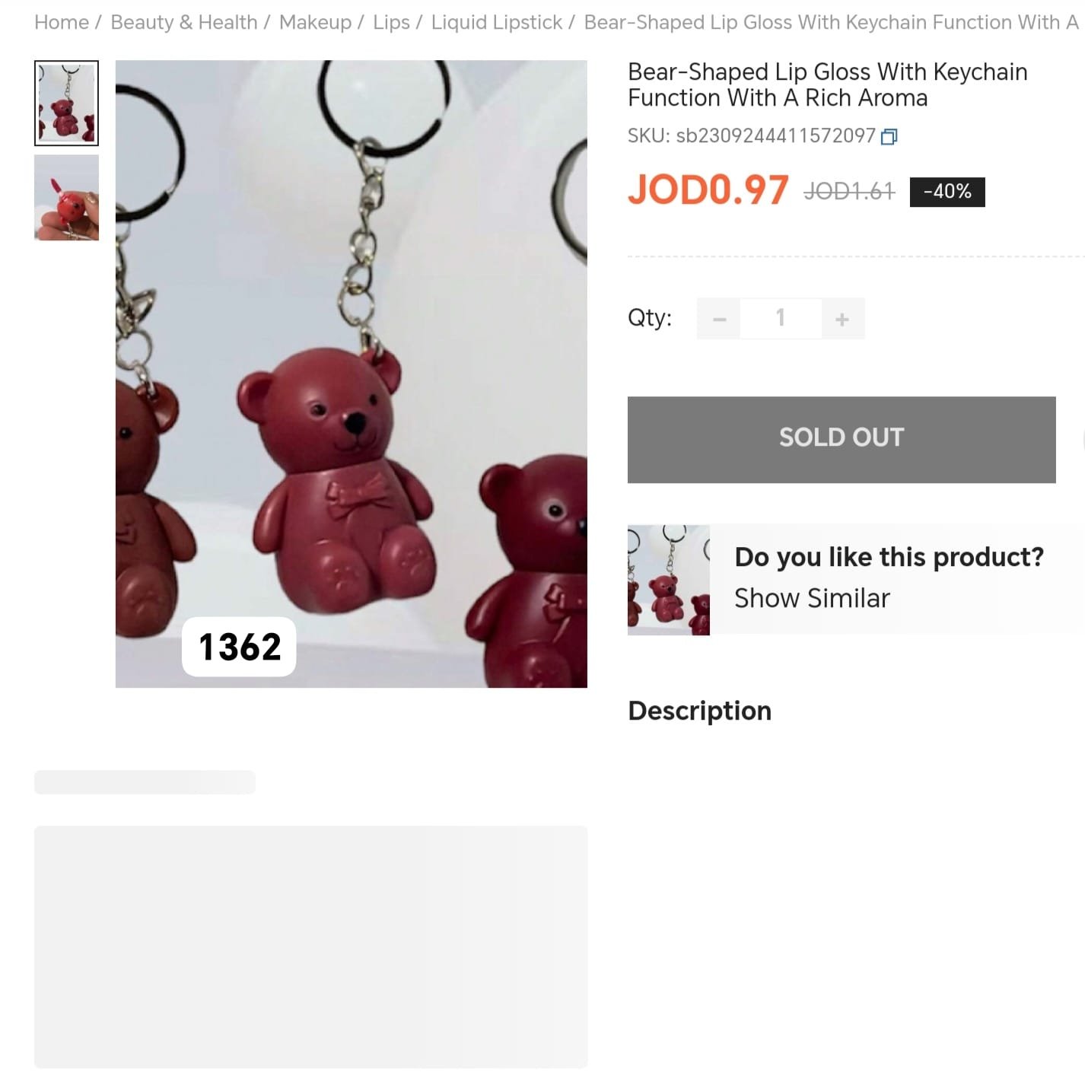The height and width of the screenshot is (1085, 1085).
Task: Click the quantity input field
Action: (781, 319)
